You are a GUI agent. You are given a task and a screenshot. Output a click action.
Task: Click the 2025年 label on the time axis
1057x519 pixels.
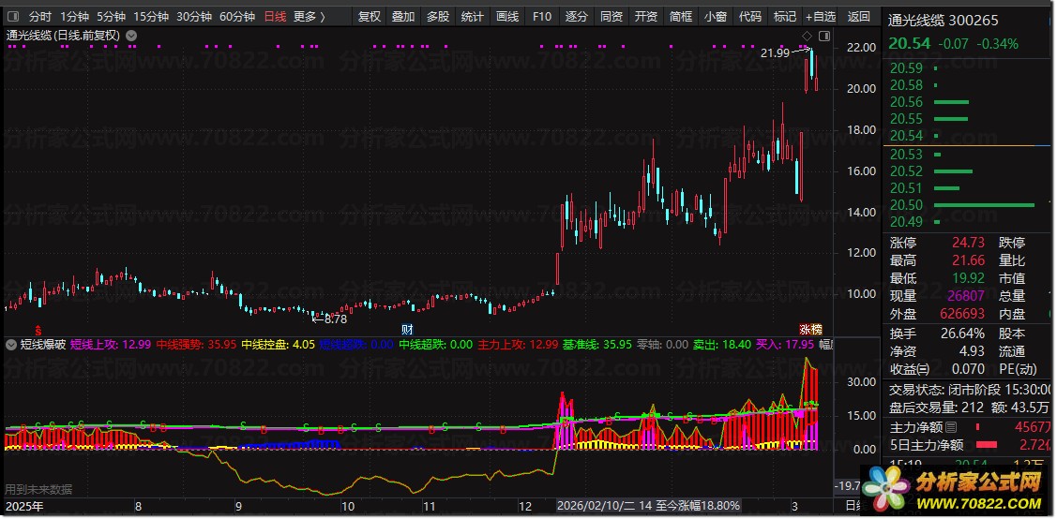click(x=23, y=505)
